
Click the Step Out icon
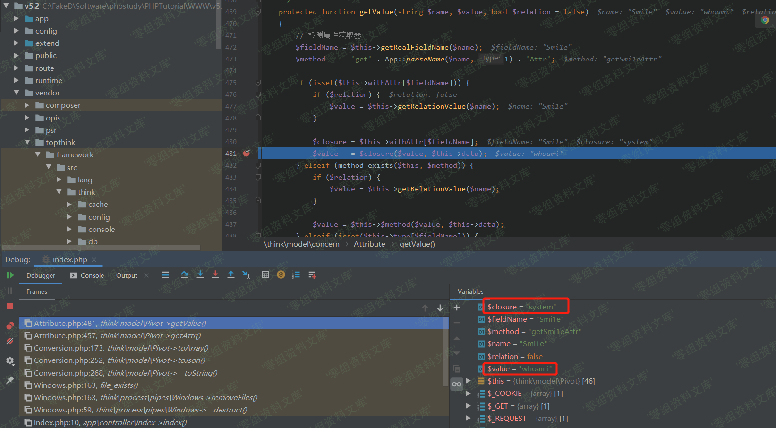tap(231, 275)
